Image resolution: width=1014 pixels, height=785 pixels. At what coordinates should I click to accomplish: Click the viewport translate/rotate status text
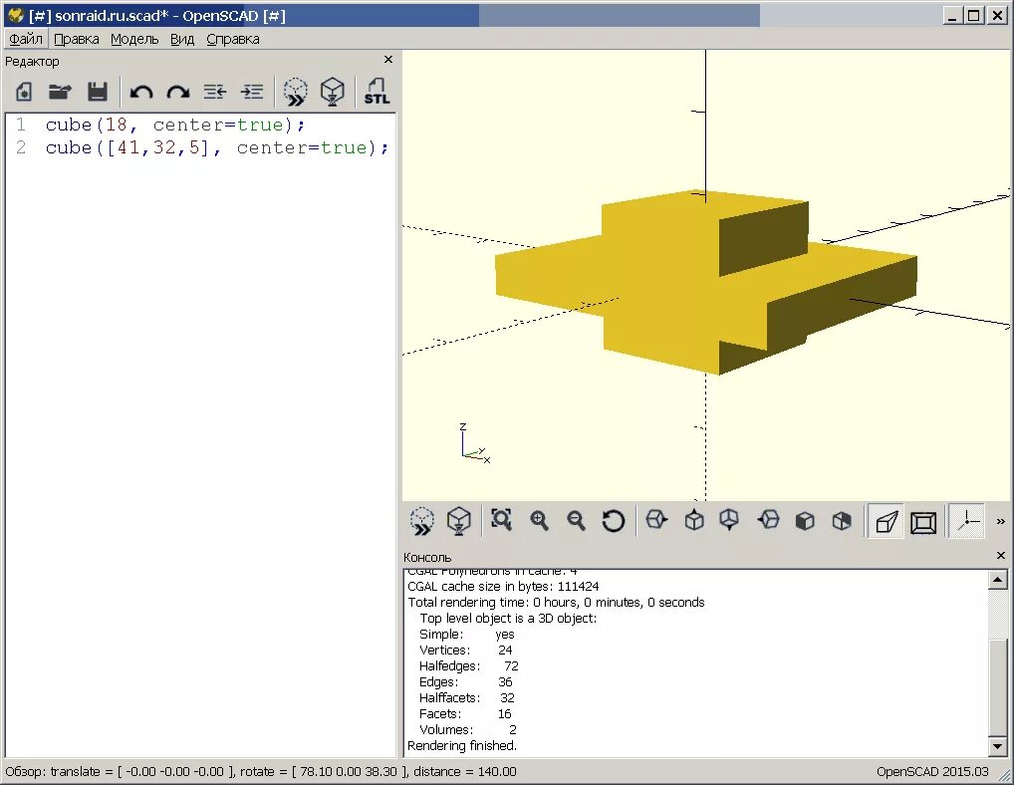pos(261,771)
